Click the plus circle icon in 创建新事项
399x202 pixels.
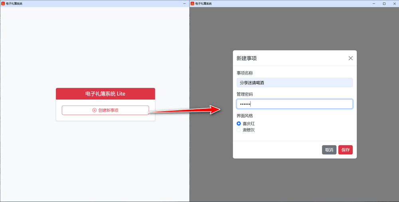pyautogui.click(x=95, y=110)
